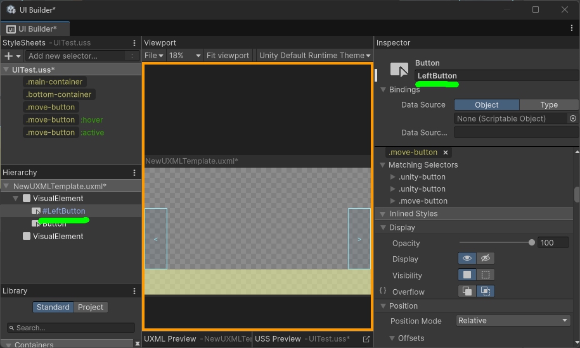The width and height of the screenshot is (580, 348).
Task: Collapse the Containers library category
Action: tap(8, 345)
